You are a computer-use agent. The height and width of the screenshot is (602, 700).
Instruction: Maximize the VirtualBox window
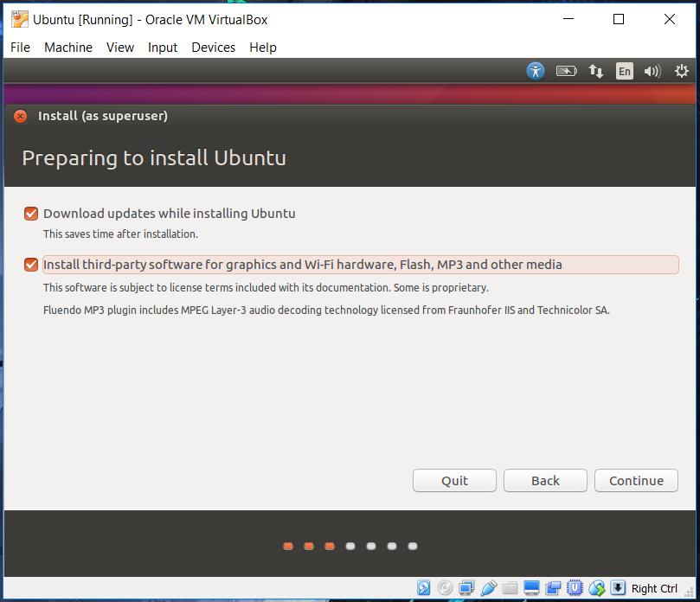619,19
